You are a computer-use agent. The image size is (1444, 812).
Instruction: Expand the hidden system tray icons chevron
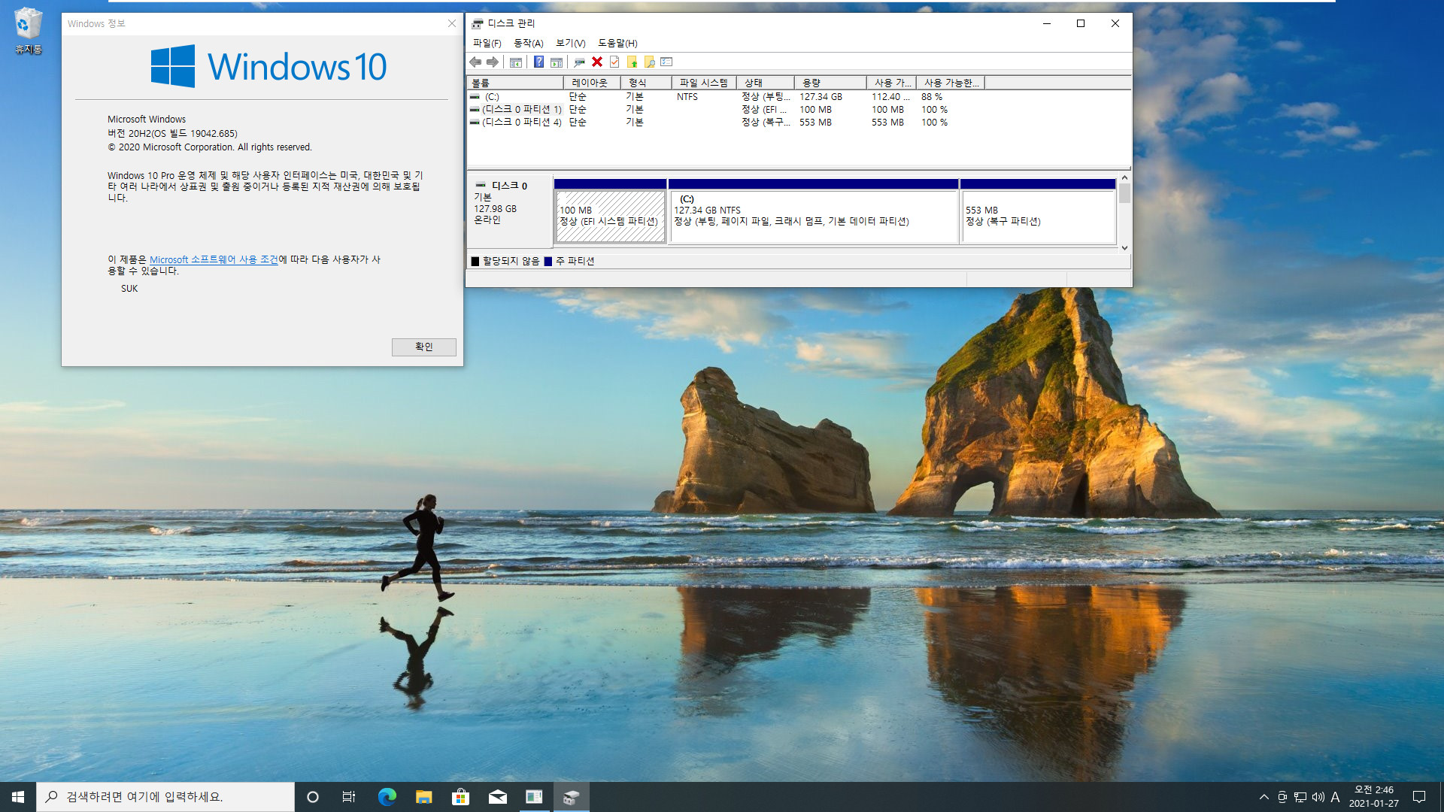(1263, 797)
